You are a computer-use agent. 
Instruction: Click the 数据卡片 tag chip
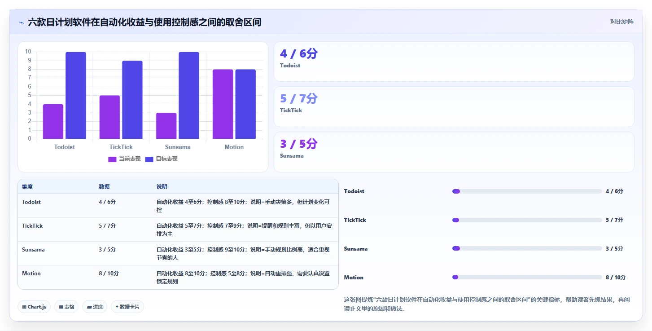(127, 307)
